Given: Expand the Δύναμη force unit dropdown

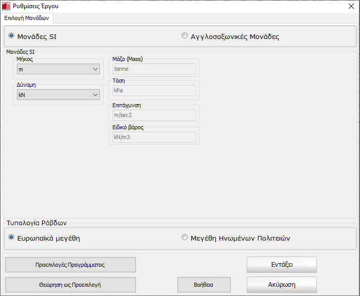Looking at the screenshot, I should click(x=58, y=94).
